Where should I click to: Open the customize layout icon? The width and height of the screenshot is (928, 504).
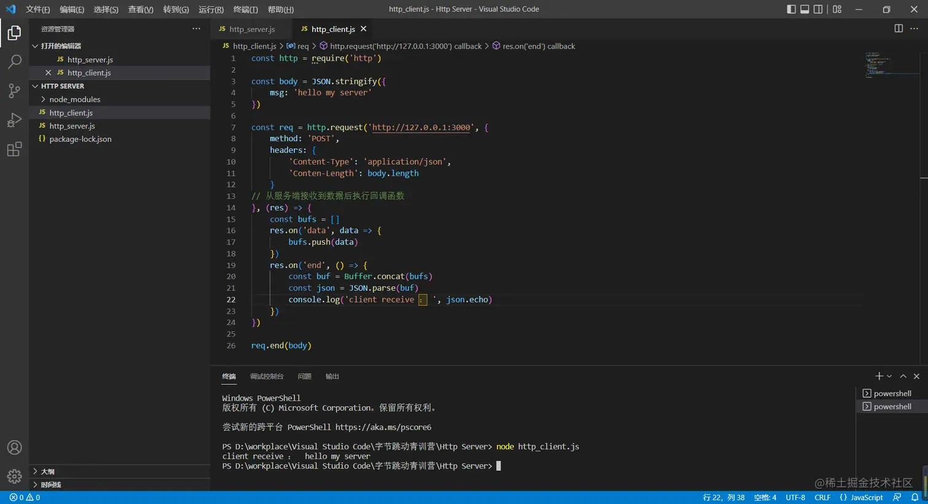837,9
